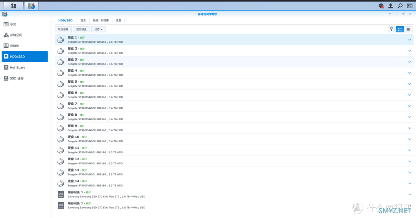Viewport: 416px width, 218px height.
Task: Click the filter funnel icon
Action: pyautogui.click(x=391, y=29)
